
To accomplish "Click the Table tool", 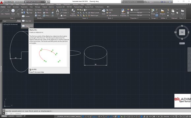I will click(x=63, y=15).
